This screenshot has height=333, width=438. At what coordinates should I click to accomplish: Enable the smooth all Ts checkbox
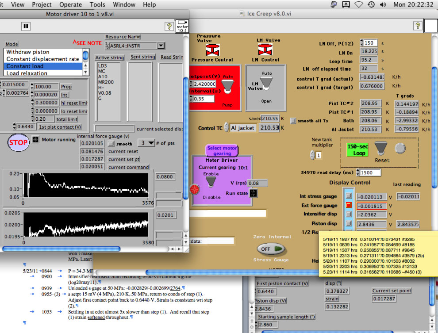click(x=293, y=120)
